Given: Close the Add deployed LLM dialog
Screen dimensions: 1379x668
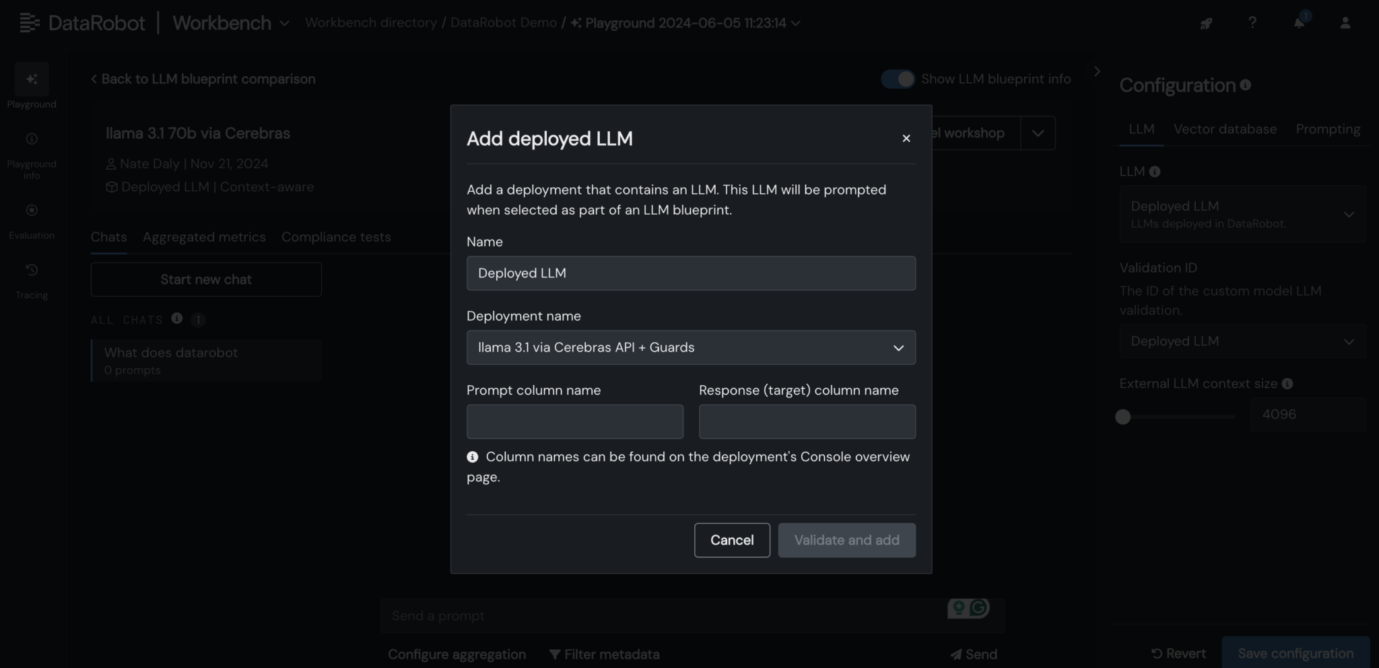Looking at the screenshot, I should point(906,138).
